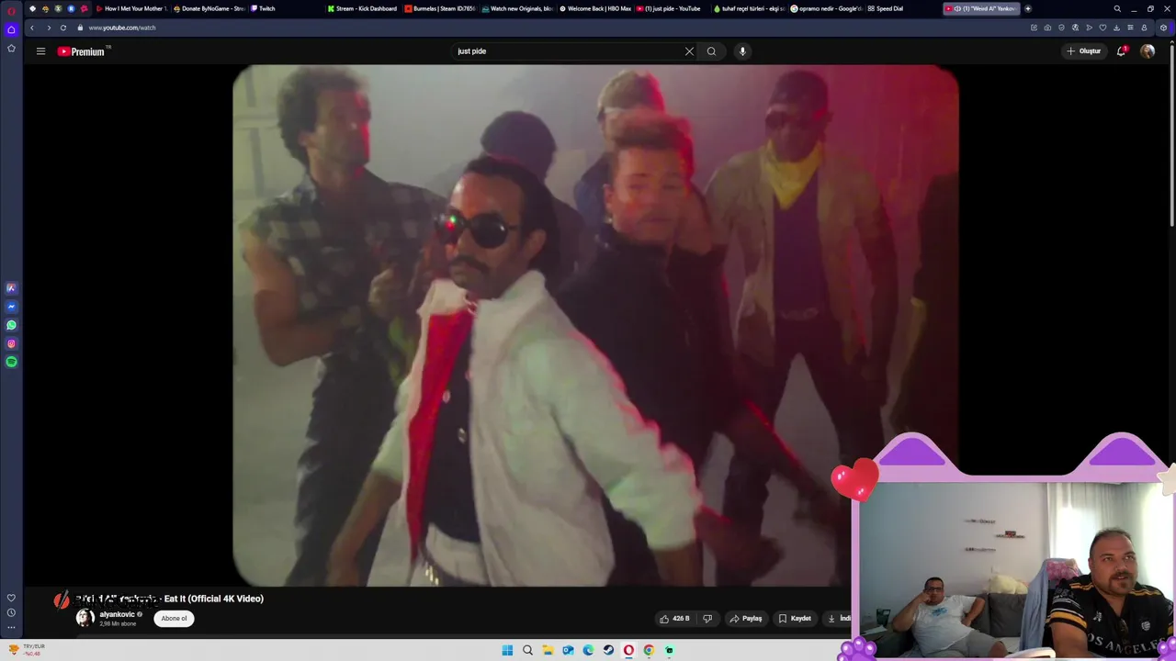Open sidebar history clock icon
Viewport: 1176px width, 661px height.
[11, 612]
